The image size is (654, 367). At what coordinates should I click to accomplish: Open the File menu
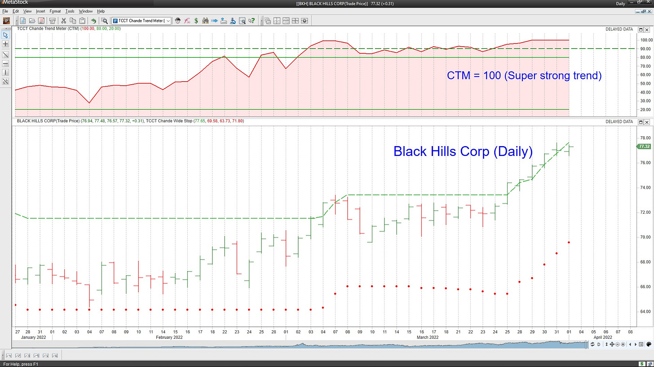(4, 11)
